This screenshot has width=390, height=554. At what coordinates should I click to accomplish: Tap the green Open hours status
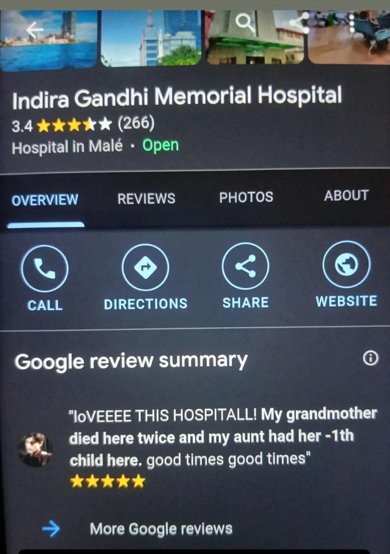point(160,145)
